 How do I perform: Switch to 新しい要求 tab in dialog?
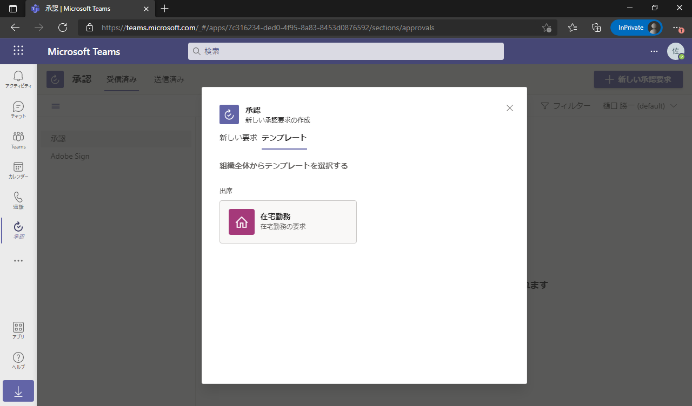point(238,138)
